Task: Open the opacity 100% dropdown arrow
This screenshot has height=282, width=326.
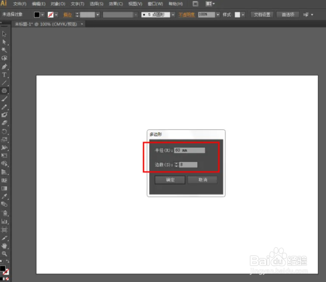Action: tap(218, 15)
